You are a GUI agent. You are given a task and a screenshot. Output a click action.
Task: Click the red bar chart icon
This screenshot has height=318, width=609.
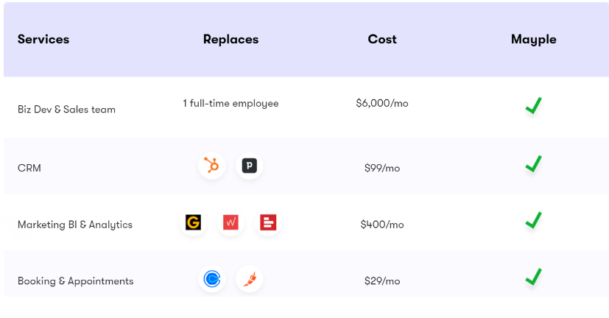tap(268, 222)
